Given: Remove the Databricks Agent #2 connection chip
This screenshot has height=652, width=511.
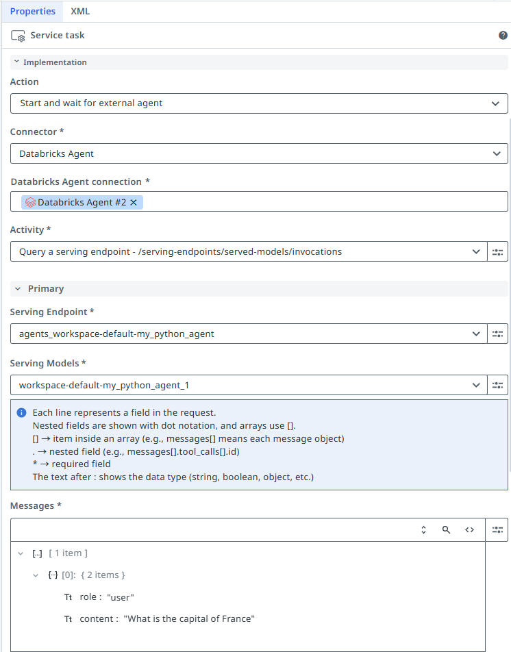Looking at the screenshot, I should point(134,202).
